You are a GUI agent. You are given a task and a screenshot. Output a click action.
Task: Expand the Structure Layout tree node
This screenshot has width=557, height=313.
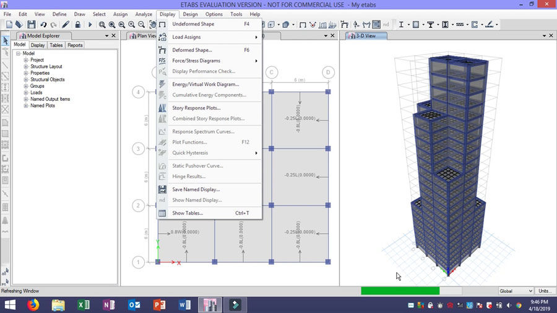(x=25, y=66)
